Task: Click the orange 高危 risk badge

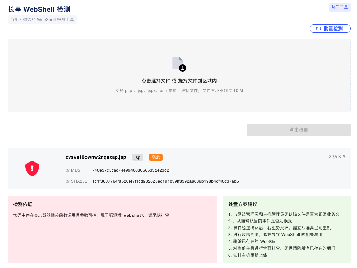Action: pos(156,157)
